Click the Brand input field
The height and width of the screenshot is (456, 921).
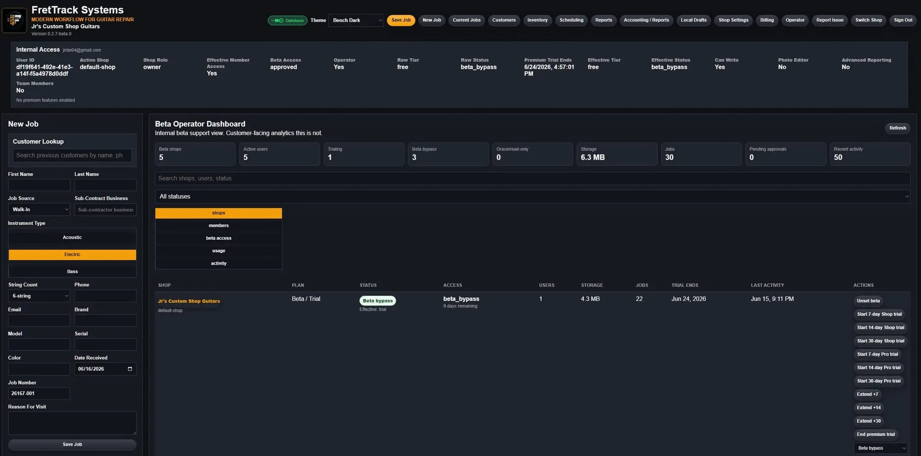(105, 321)
